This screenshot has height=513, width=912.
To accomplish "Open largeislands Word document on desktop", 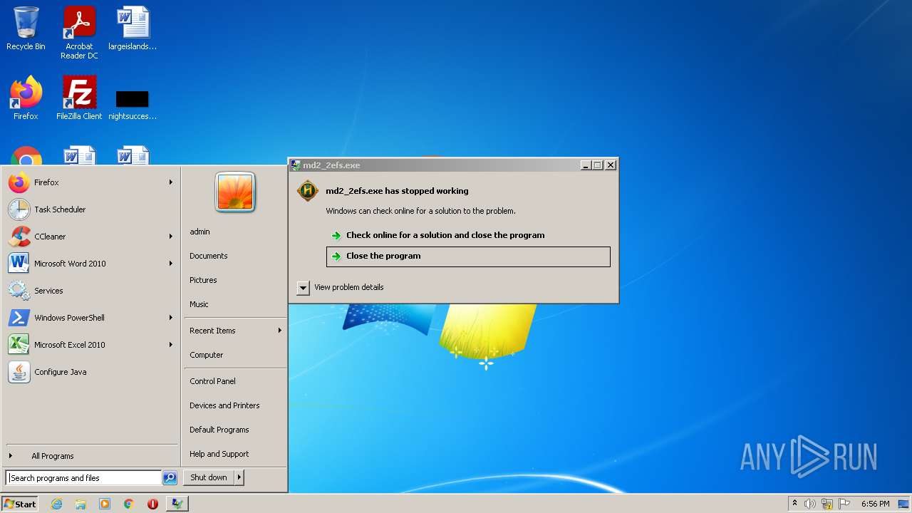I will coord(133,28).
